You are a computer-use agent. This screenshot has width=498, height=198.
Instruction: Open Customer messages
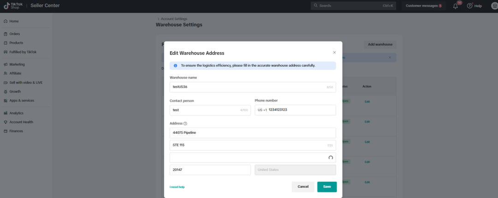pos(423,6)
